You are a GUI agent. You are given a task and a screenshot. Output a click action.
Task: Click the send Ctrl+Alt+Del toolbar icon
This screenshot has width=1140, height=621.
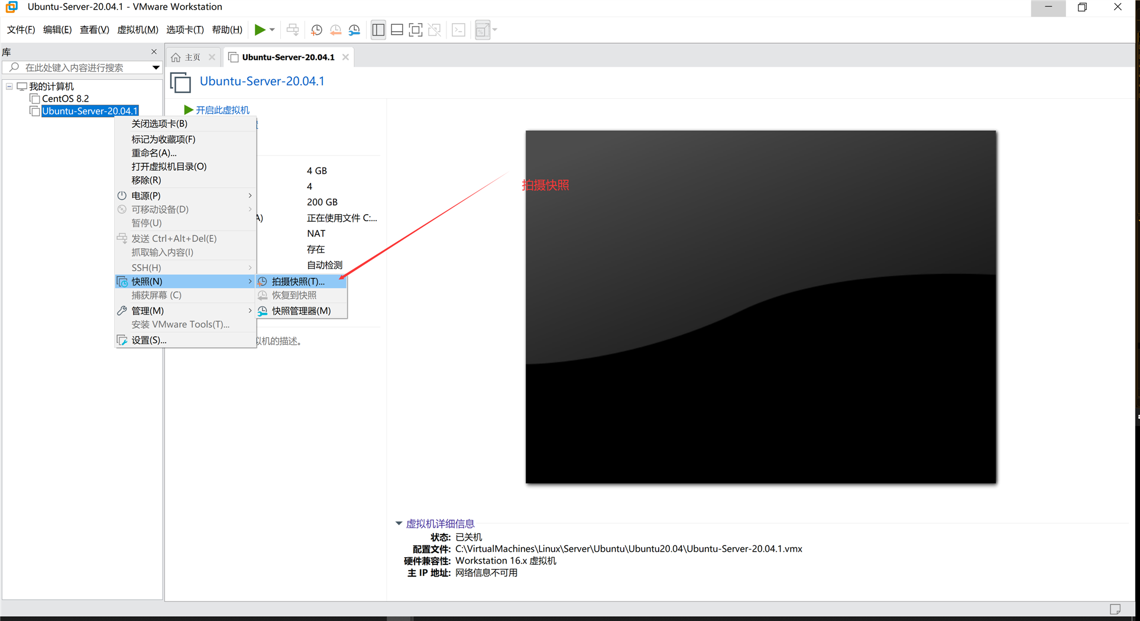pos(293,30)
